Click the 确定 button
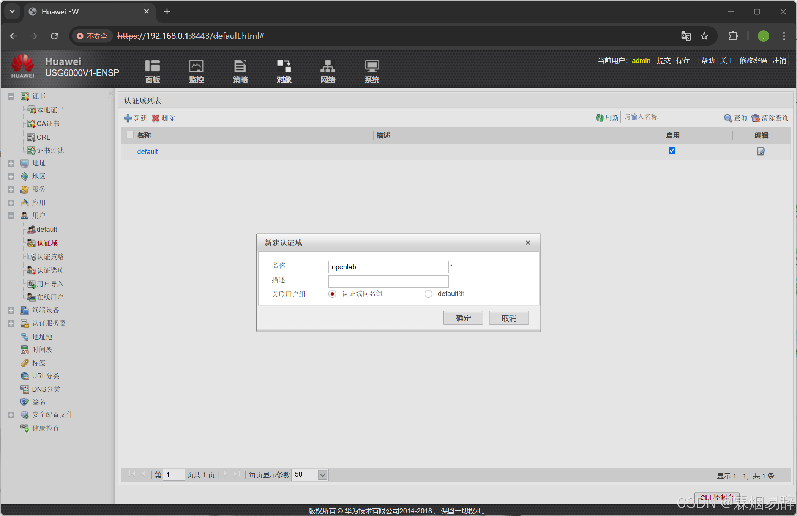Image resolution: width=797 pixels, height=516 pixels. click(x=463, y=318)
